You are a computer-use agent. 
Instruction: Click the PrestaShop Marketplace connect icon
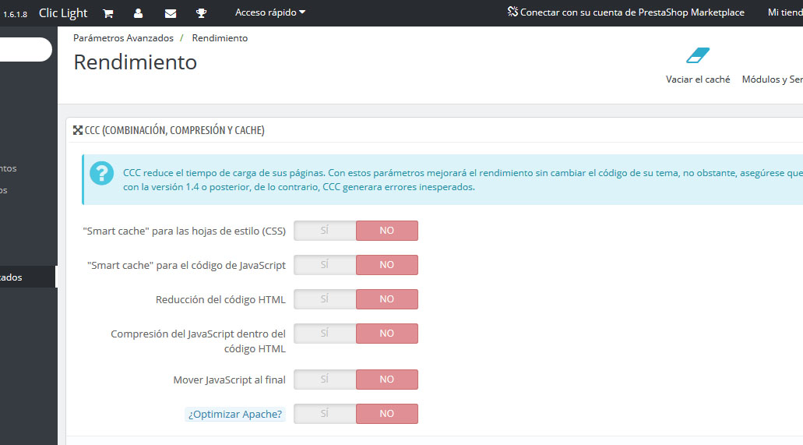512,11
